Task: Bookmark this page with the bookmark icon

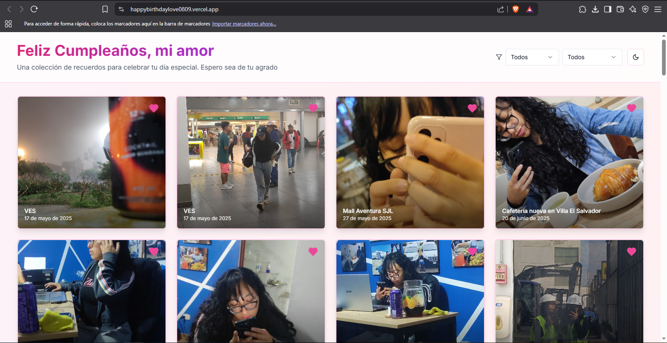Action: point(105,9)
